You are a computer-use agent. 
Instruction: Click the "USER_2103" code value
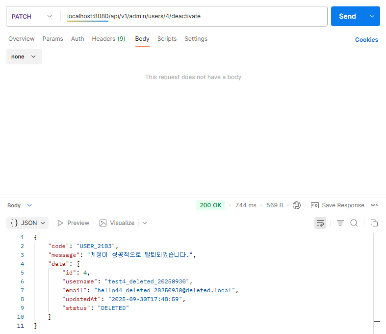point(96,246)
